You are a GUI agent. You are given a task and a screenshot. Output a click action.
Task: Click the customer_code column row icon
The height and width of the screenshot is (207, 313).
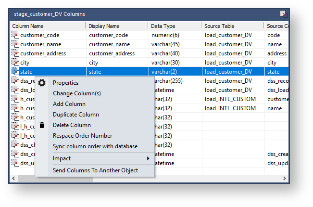(x=15, y=35)
